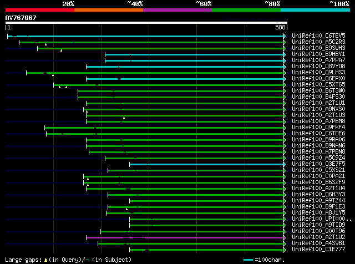Select UniRef100_A7PBM8 hit name
The height and width of the screenshot is (264, 355).
tap(318, 121)
